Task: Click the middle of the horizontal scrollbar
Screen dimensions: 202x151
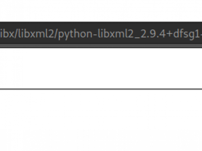Action: coord(101,46)
